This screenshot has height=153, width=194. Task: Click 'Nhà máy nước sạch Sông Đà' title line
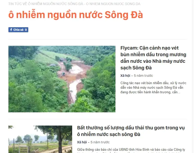click(153, 65)
